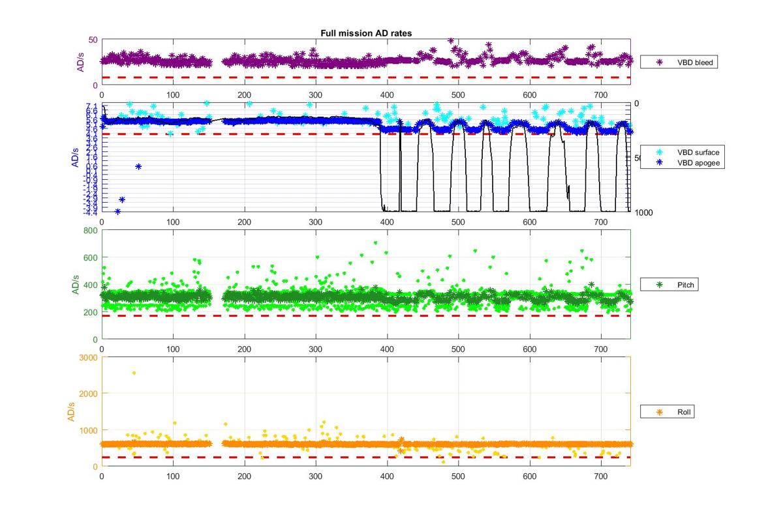Screen dimensions: 783x524
Task: Click the cyan star marker for VBD surface
Action: click(x=659, y=153)
